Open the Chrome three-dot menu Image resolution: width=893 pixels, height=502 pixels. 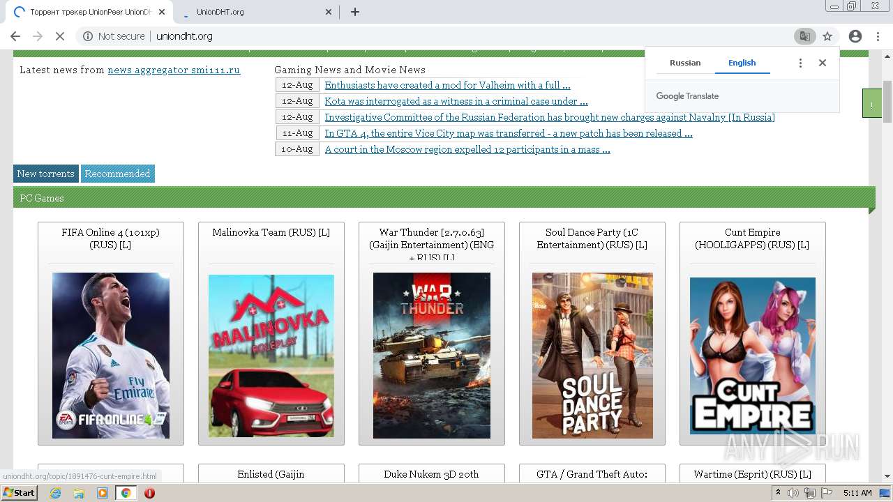pos(877,36)
